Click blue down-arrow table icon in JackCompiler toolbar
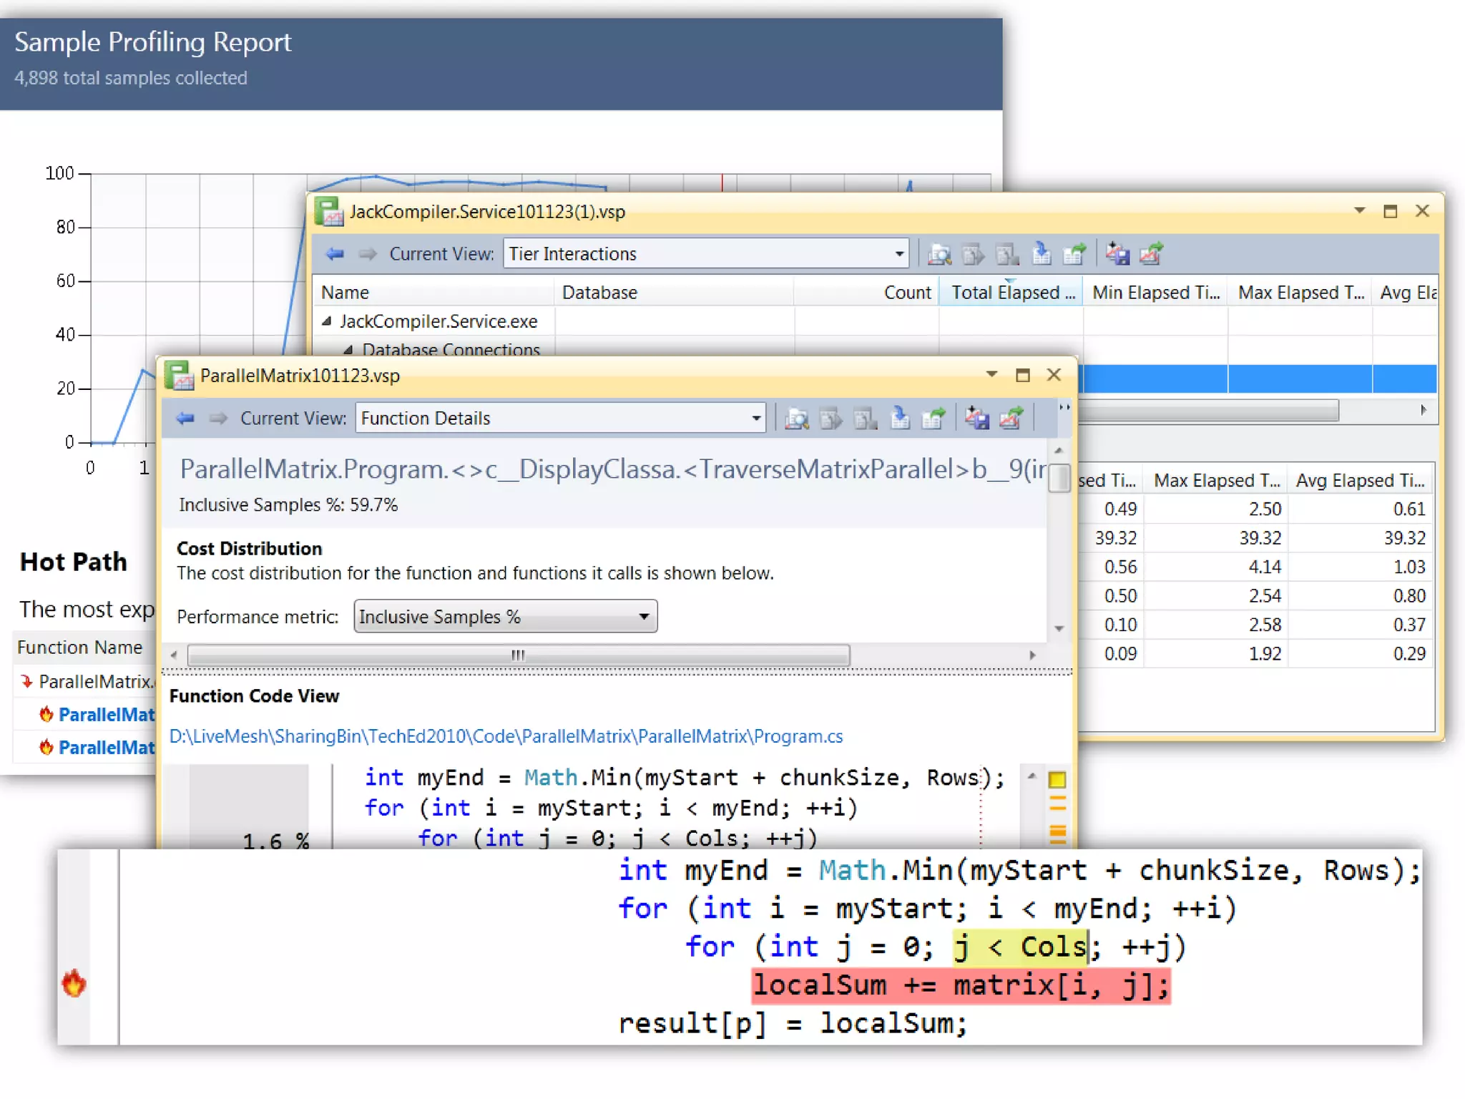The height and width of the screenshot is (1099, 1465). click(1042, 254)
